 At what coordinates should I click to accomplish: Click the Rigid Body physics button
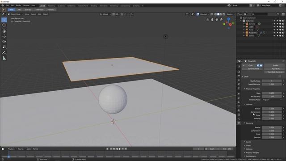[x=274, y=69]
